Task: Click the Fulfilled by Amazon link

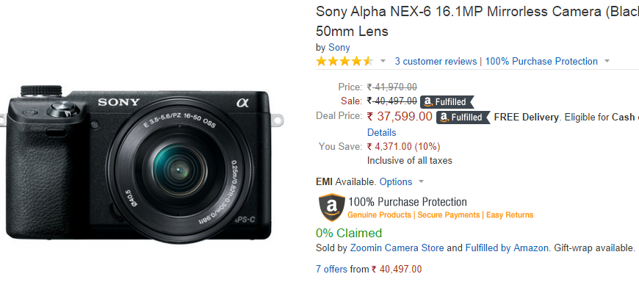Action: pos(507,248)
